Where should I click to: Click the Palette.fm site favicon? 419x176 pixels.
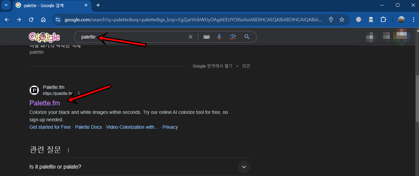(34, 90)
